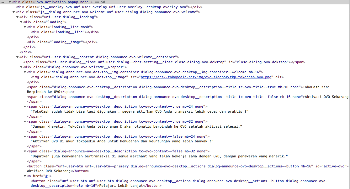
Task: Collapse the tc-ovo-content--false mb-32 span
Action: point(25,151)
